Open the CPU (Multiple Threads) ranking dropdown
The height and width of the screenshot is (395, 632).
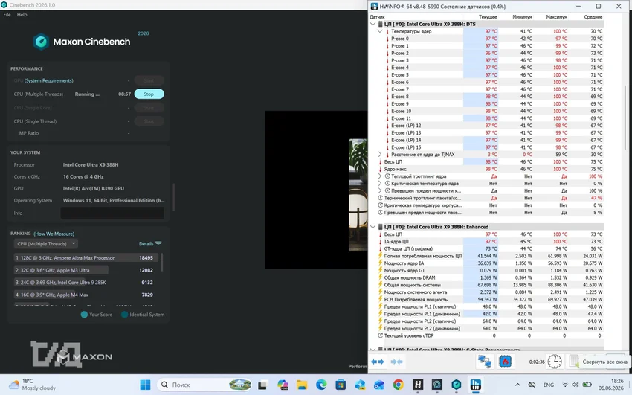coord(46,244)
